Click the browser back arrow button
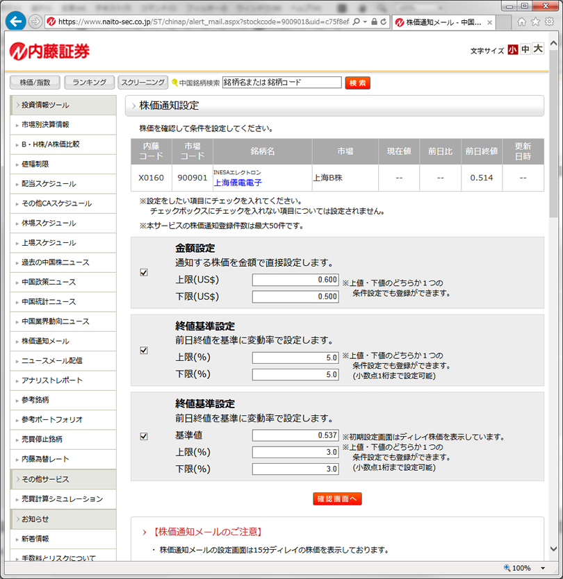This screenshot has width=563, height=579. click(x=15, y=22)
